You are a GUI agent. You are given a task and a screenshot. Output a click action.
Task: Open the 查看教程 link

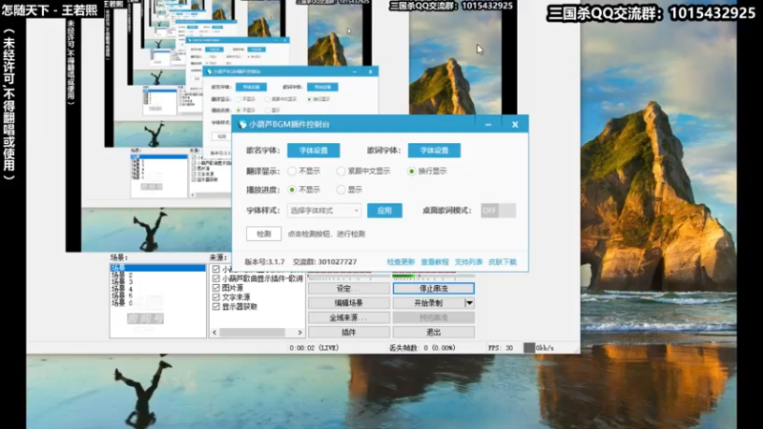435,261
